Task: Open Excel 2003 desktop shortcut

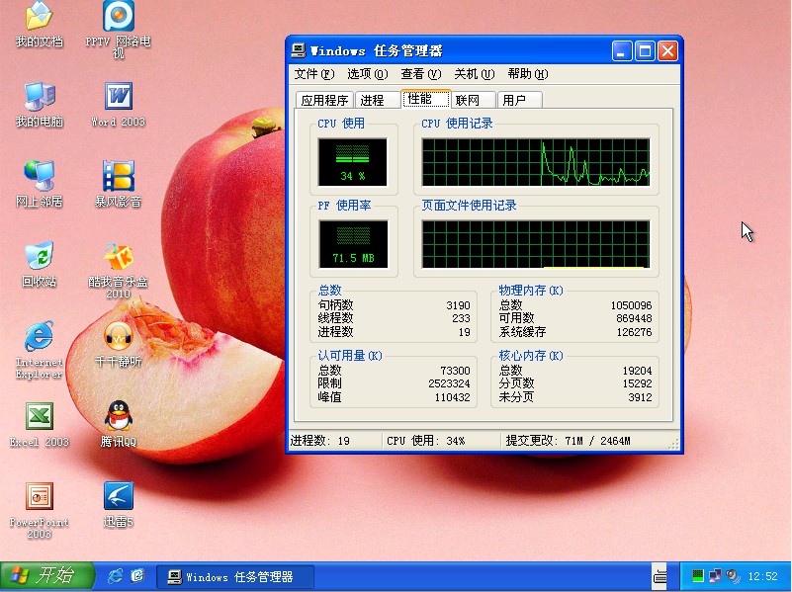Action: tap(39, 417)
